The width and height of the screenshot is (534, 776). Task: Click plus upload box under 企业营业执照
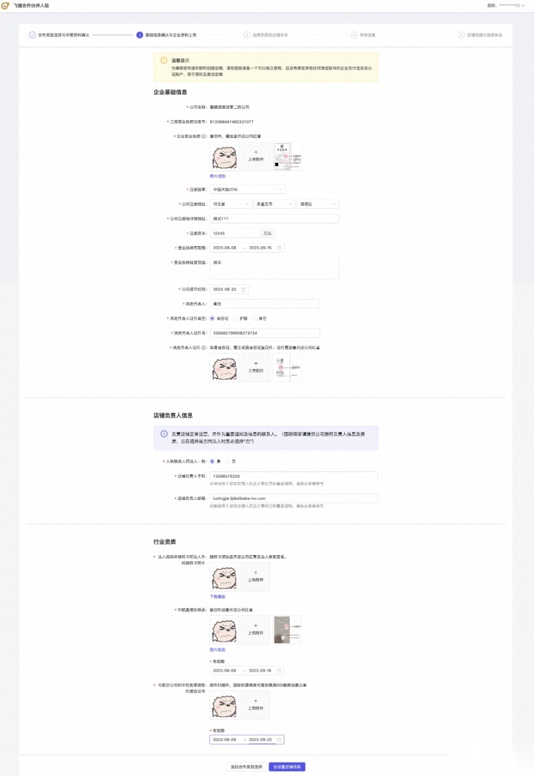tap(256, 156)
